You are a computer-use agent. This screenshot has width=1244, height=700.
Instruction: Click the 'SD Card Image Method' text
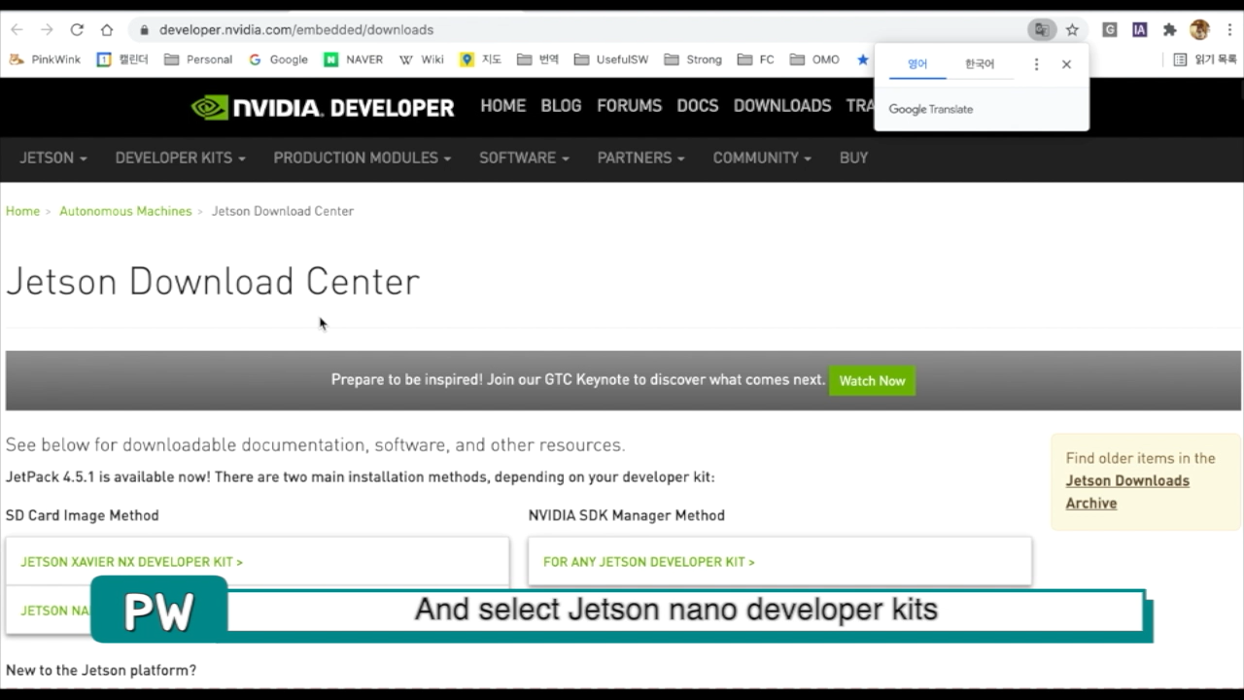(83, 515)
